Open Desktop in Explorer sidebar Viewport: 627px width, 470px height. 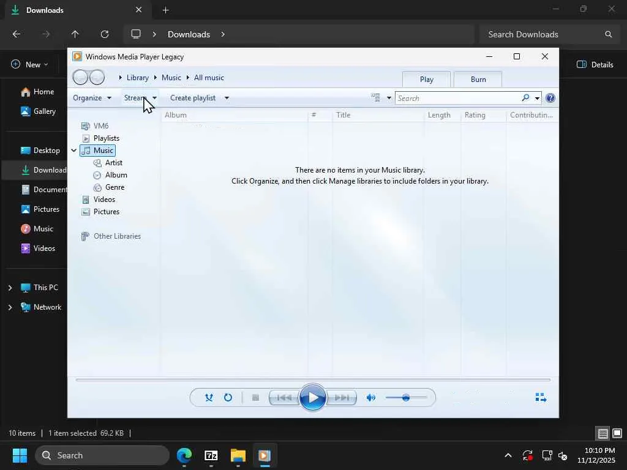click(x=40, y=151)
